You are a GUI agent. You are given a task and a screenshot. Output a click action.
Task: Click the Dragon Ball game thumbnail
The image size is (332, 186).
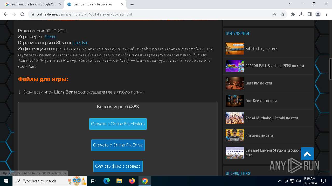coord(235,66)
